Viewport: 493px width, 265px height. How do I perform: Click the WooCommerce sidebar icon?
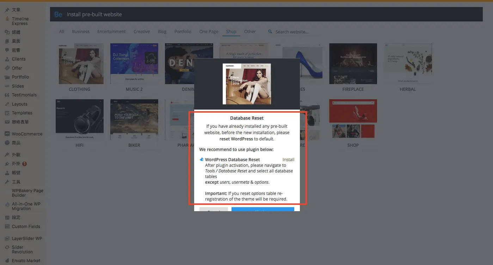coord(7,134)
